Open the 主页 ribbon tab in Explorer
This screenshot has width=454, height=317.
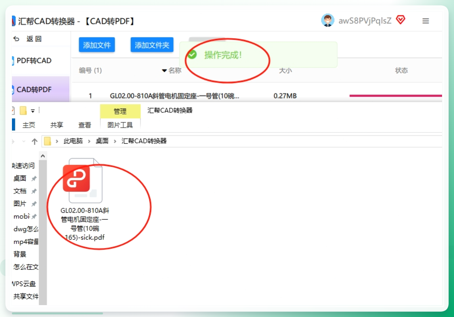[x=29, y=125]
